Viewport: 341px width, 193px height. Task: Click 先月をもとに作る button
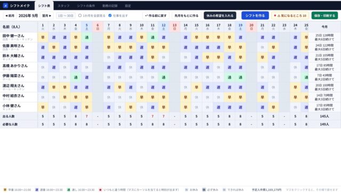point(186,15)
